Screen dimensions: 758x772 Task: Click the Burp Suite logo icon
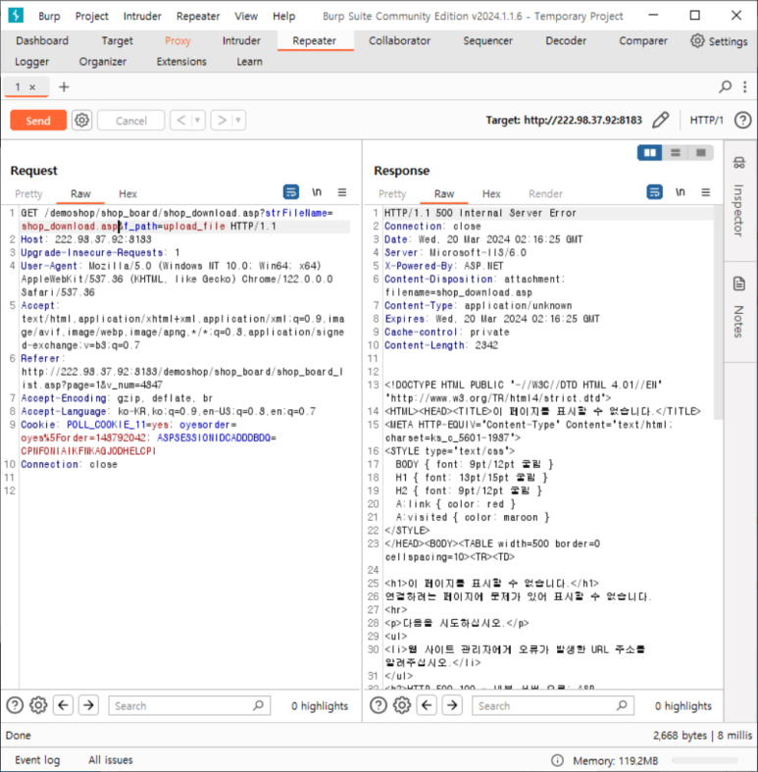pos(16,16)
